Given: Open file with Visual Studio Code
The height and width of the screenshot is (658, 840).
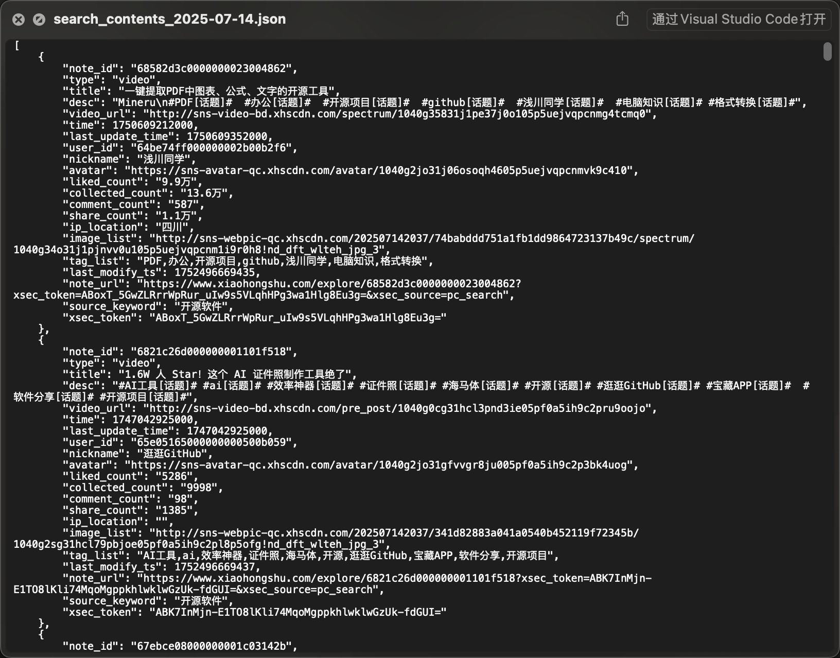Looking at the screenshot, I should click(739, 19).
